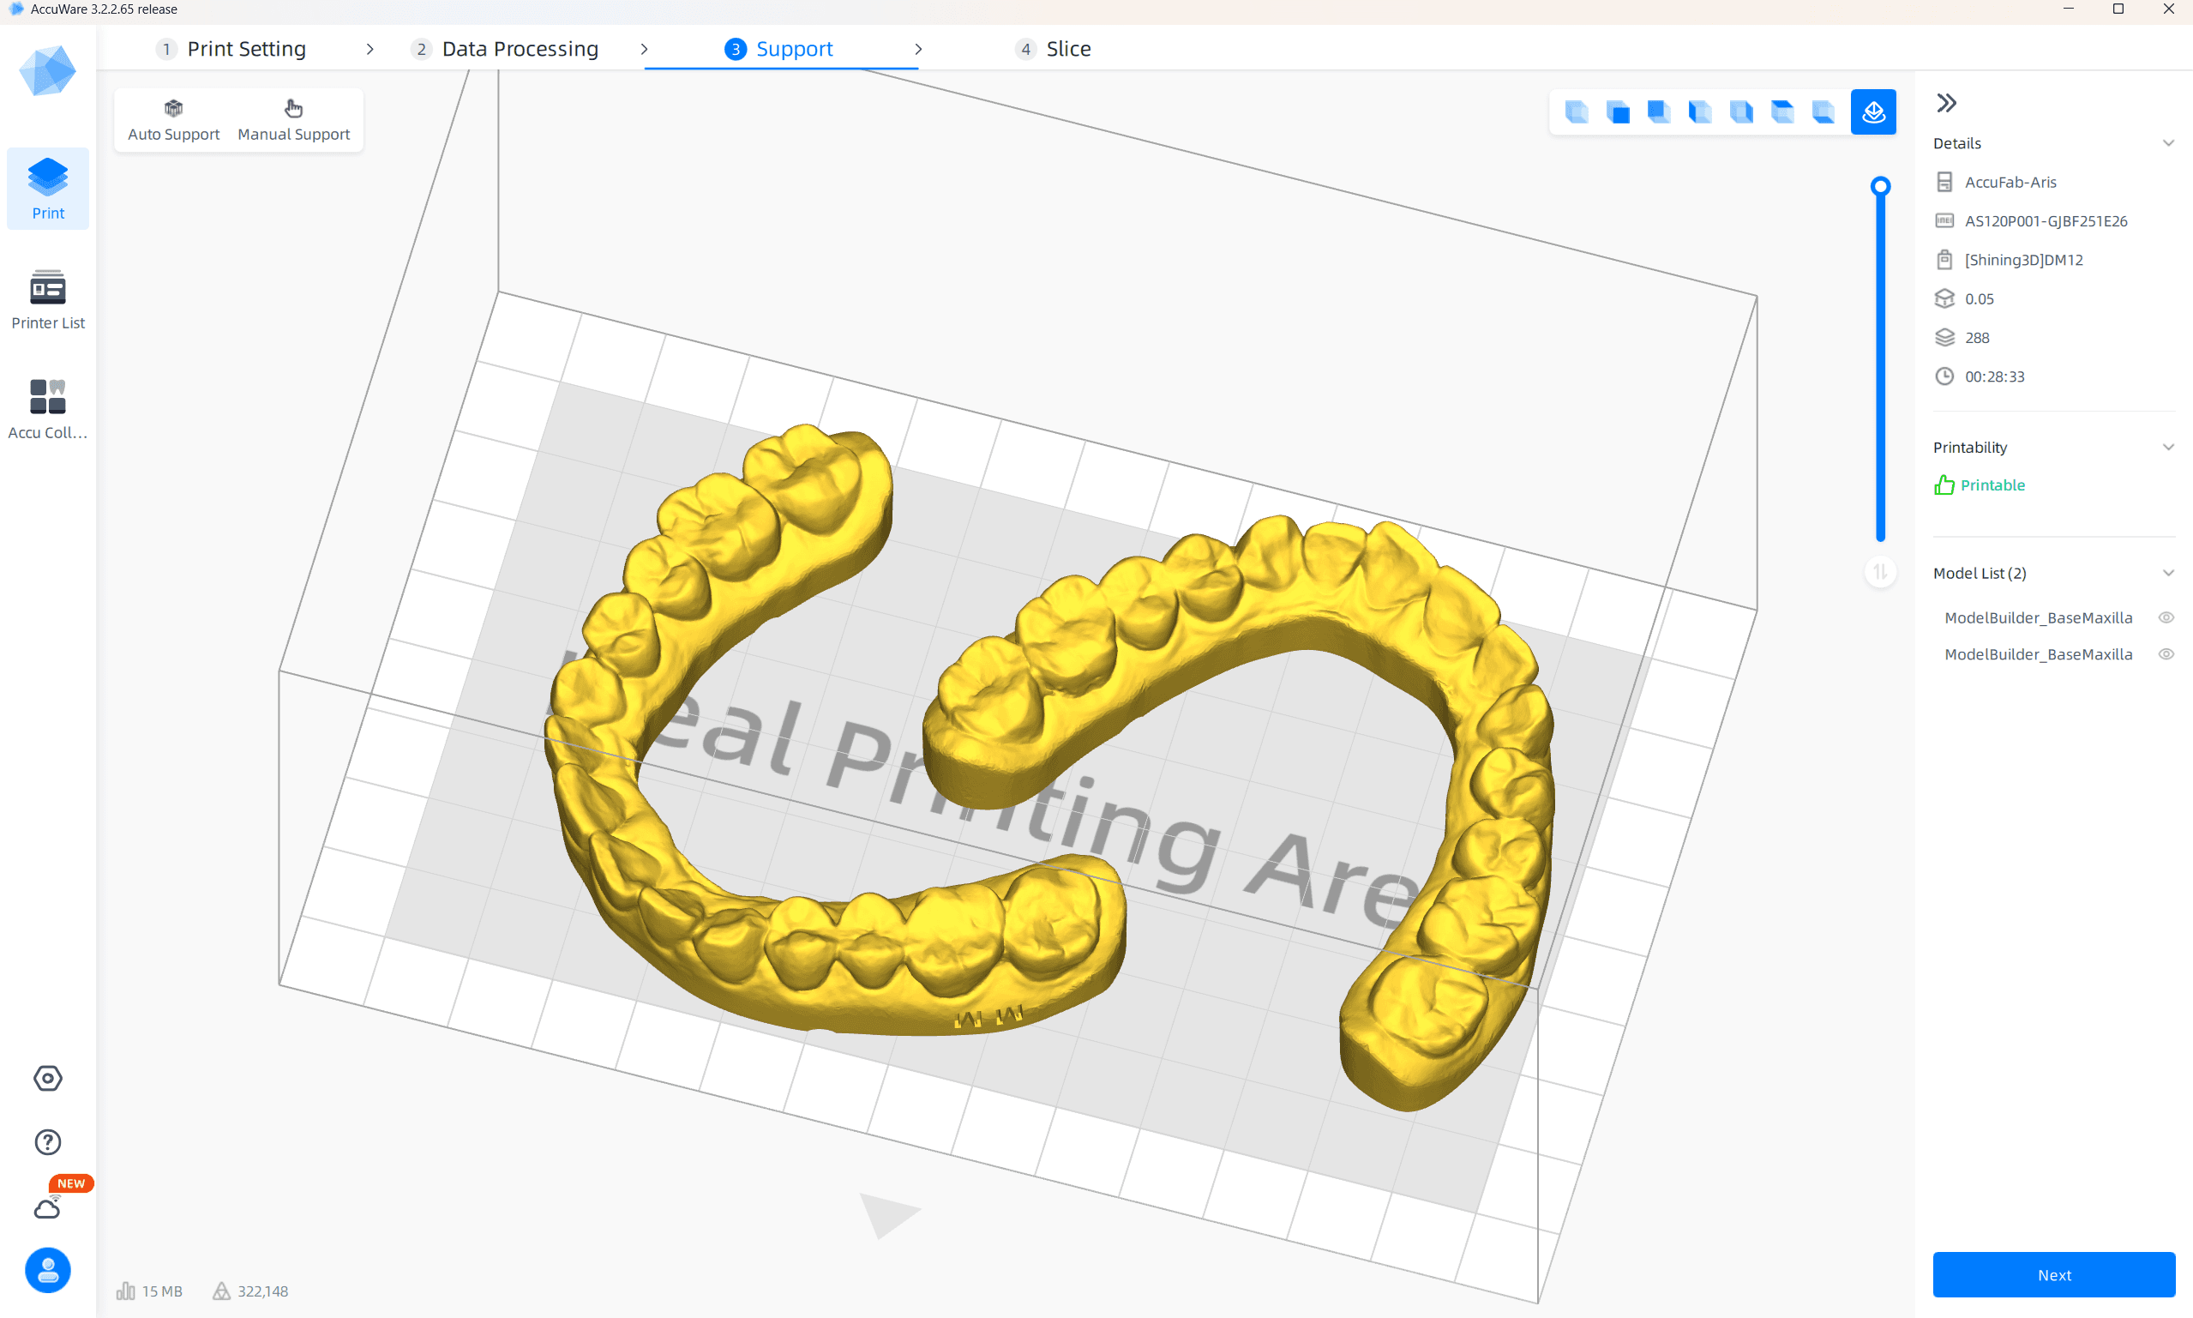Toggle the blue perspective view button
The width and height of the screenshot is (2193, 1318).
pos(1872,111)
